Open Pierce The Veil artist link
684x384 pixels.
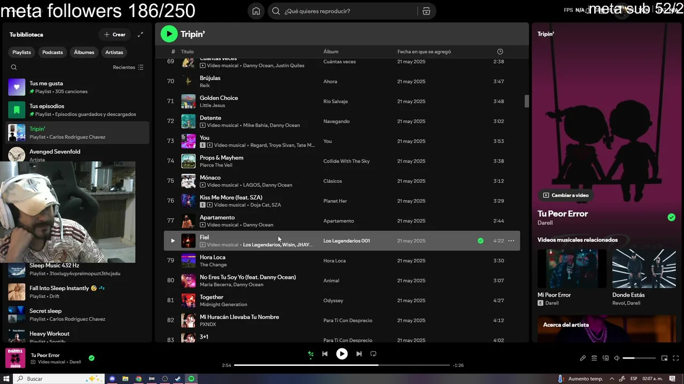point(216,165)
